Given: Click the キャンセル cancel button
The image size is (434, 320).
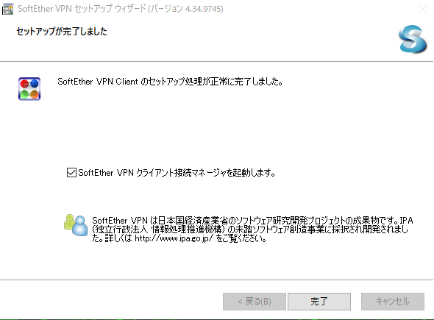Looking at the screenshot, I should 393,302.
